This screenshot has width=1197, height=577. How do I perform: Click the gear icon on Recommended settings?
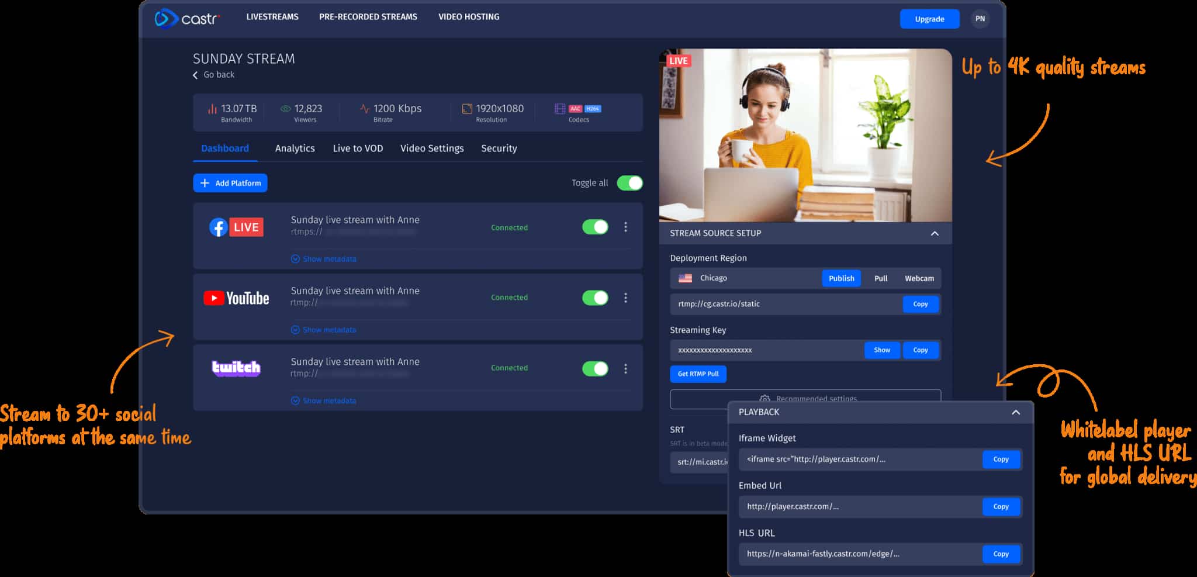pyautogui.click(x=764, y=399)
